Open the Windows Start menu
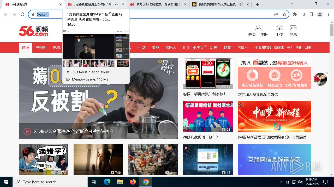 [x=6, y=182]
